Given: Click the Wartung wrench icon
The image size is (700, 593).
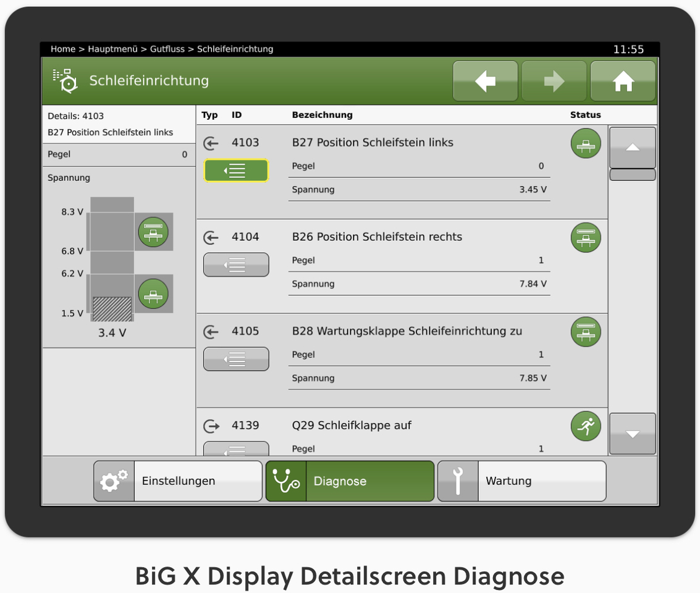Looking at the screenshot, I should 458,481.
